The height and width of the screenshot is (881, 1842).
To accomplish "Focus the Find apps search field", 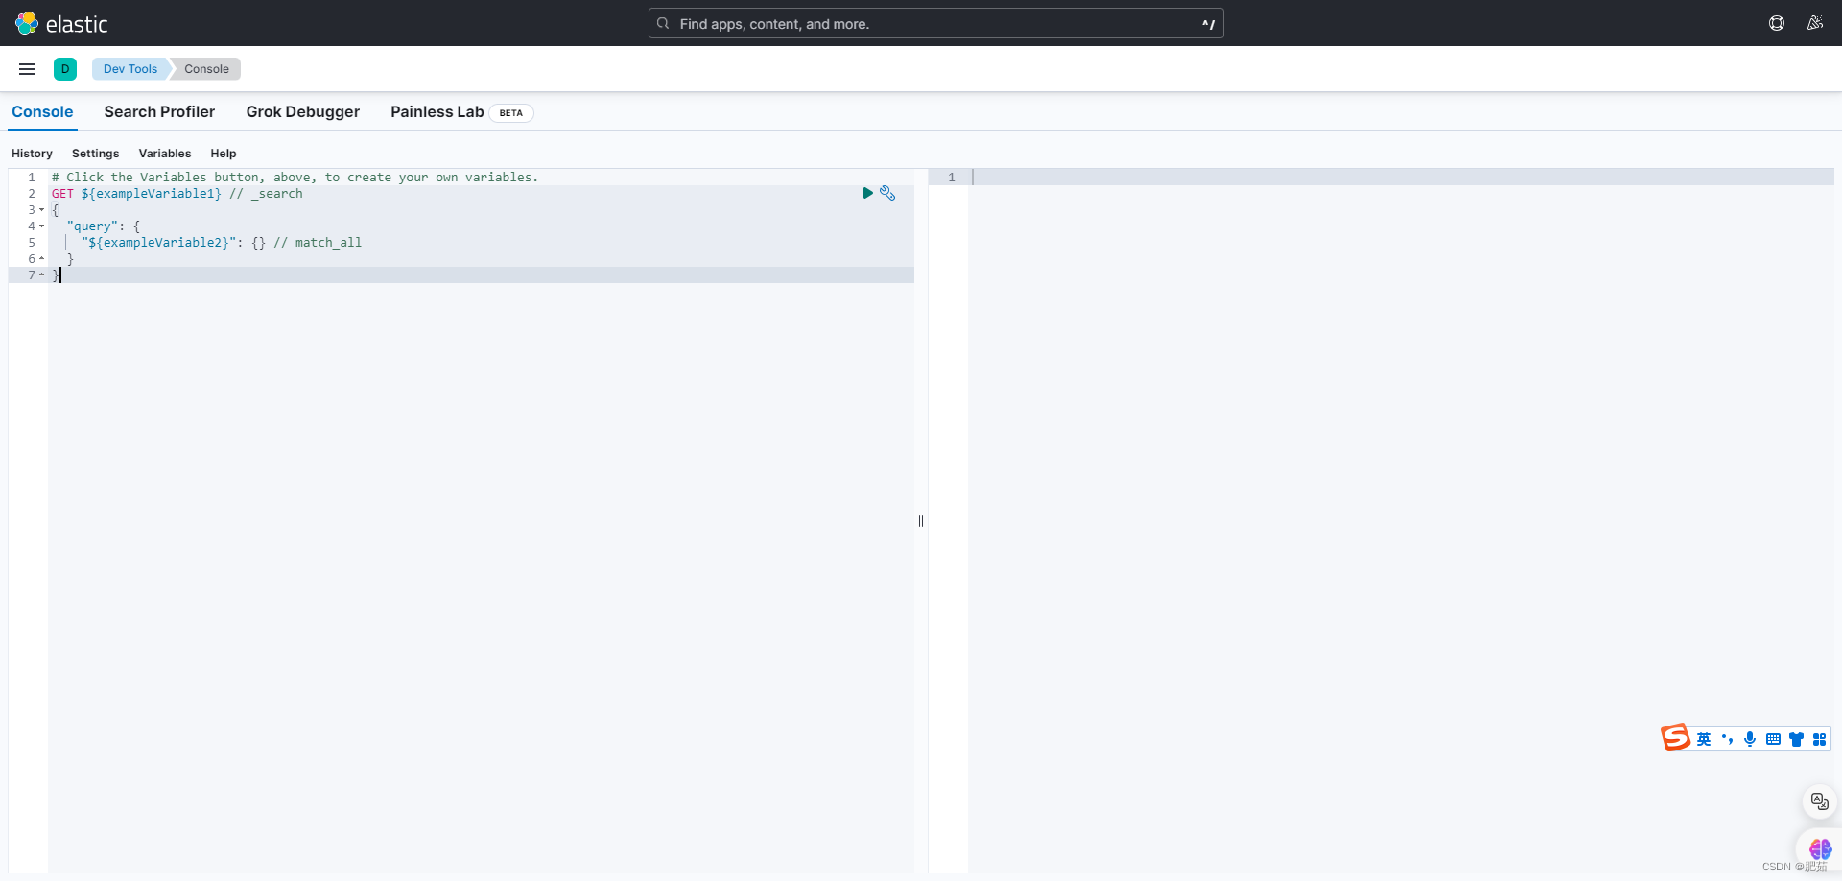I will (x=935, y=23).
